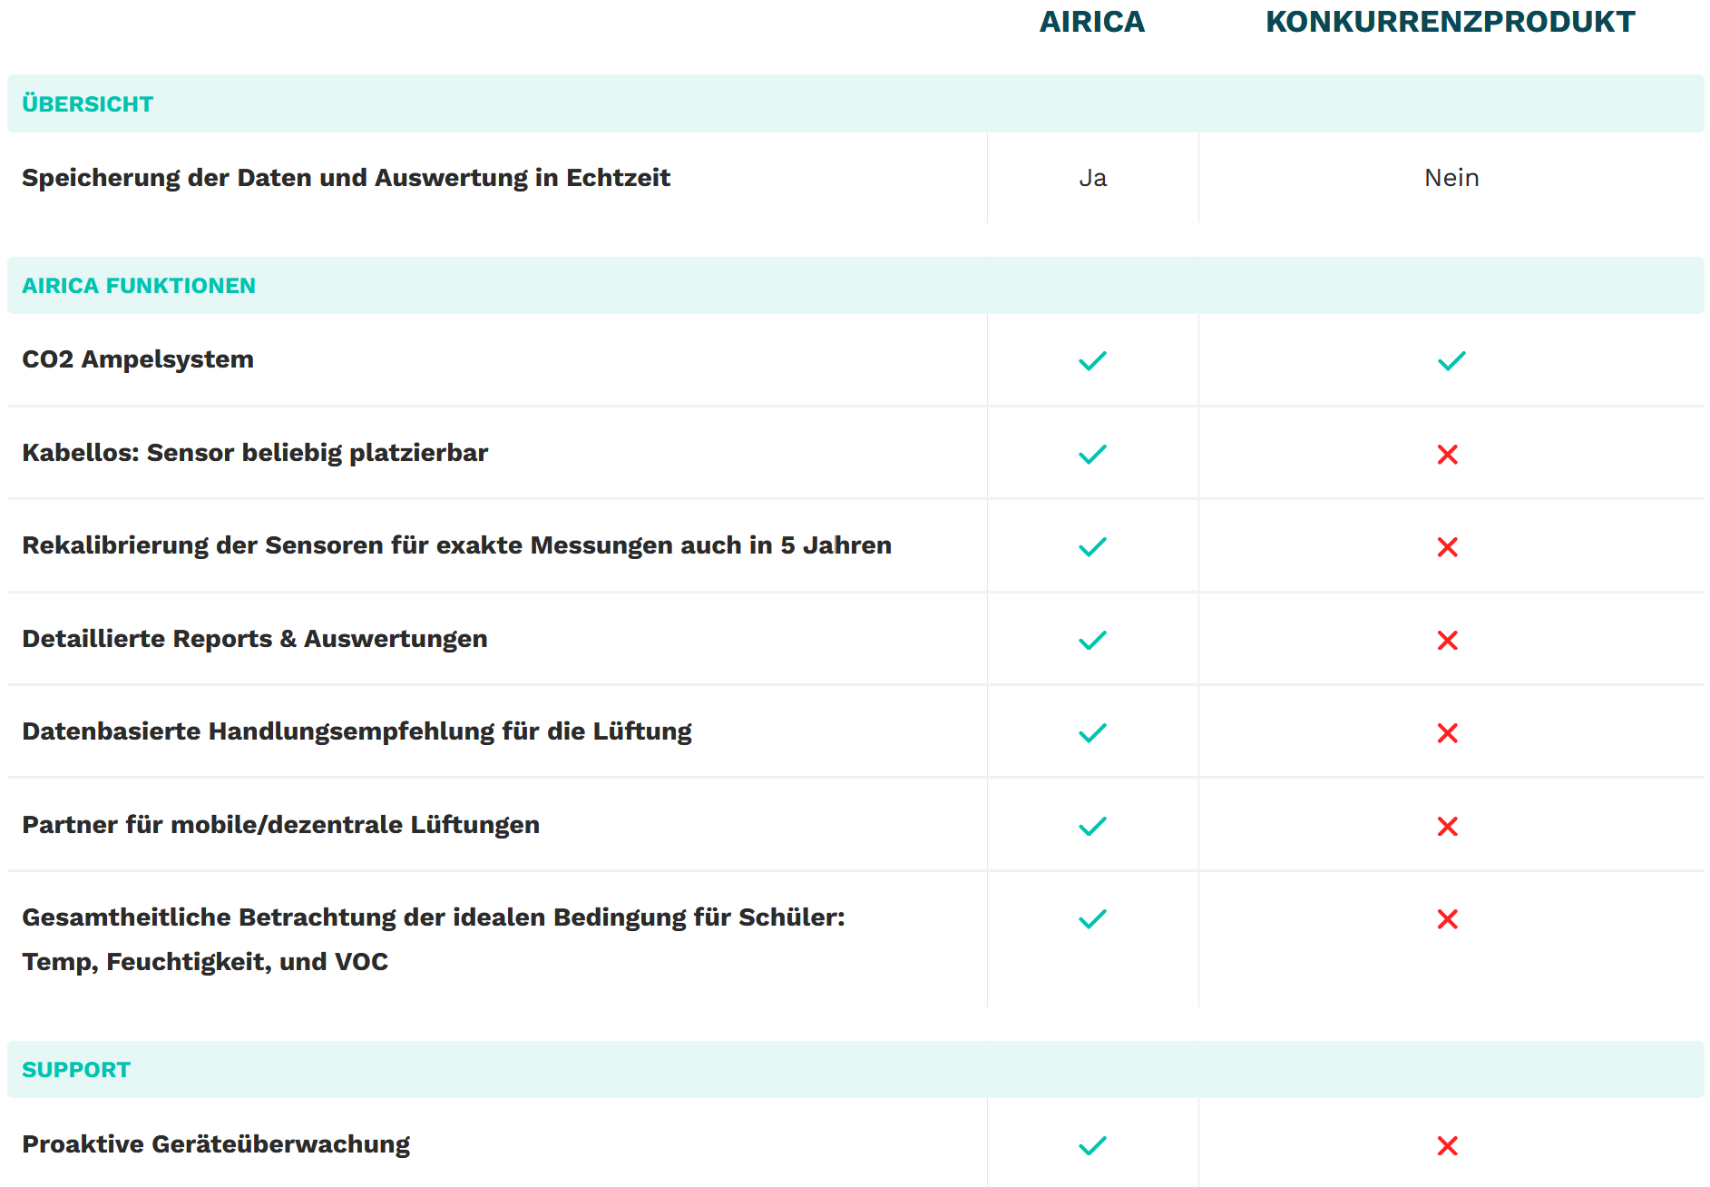Click red X for Rekalibrierung der Sensoren

pos(1448,547)
